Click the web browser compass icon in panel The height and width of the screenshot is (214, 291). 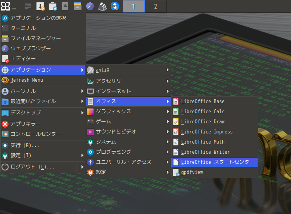[x=90, y=6]
